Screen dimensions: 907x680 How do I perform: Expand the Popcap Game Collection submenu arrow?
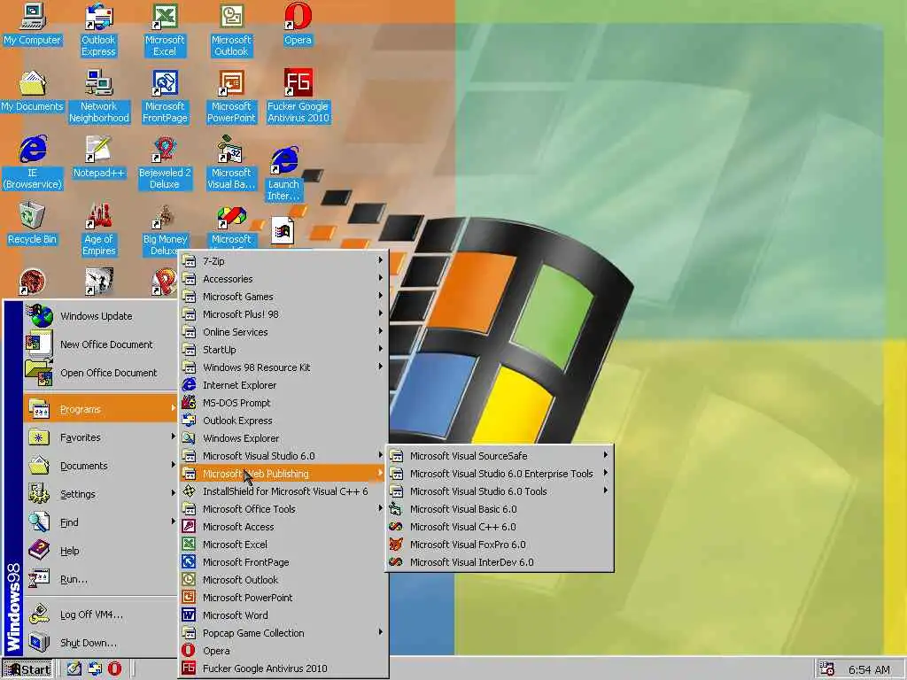[381, 632]
